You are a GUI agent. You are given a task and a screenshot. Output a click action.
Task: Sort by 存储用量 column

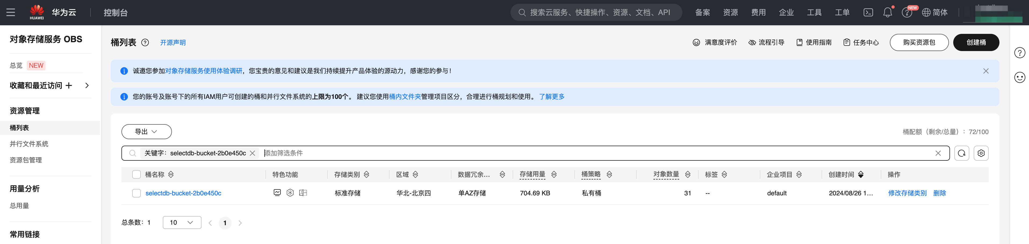coord(554,174)
